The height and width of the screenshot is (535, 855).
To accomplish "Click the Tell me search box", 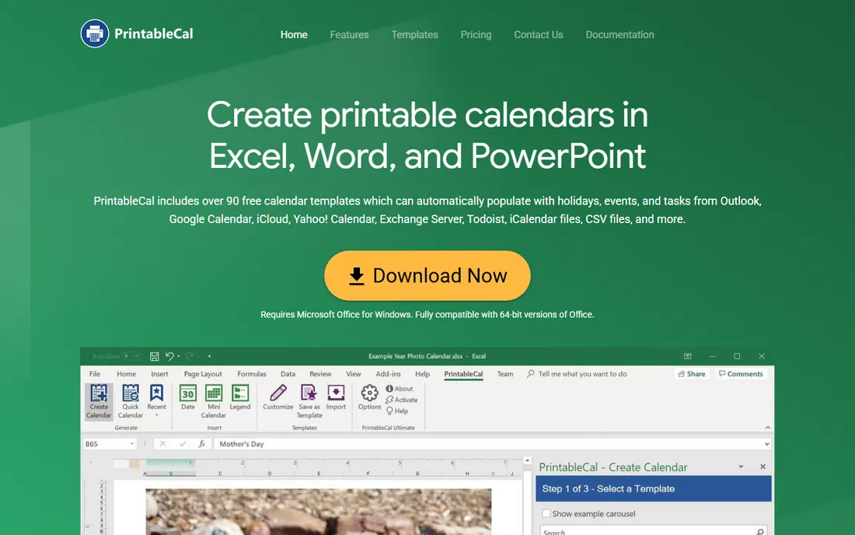I will (577, 374).
